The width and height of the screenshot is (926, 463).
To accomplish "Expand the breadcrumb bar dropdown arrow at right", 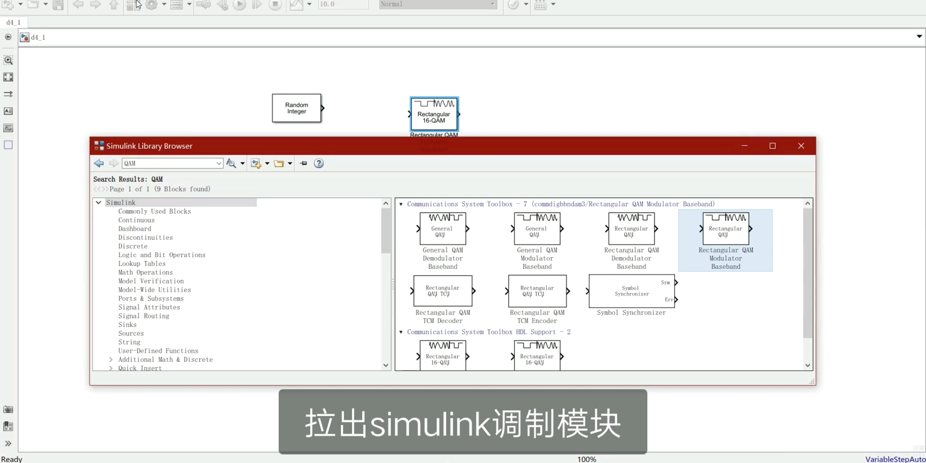I will point(919,36).
